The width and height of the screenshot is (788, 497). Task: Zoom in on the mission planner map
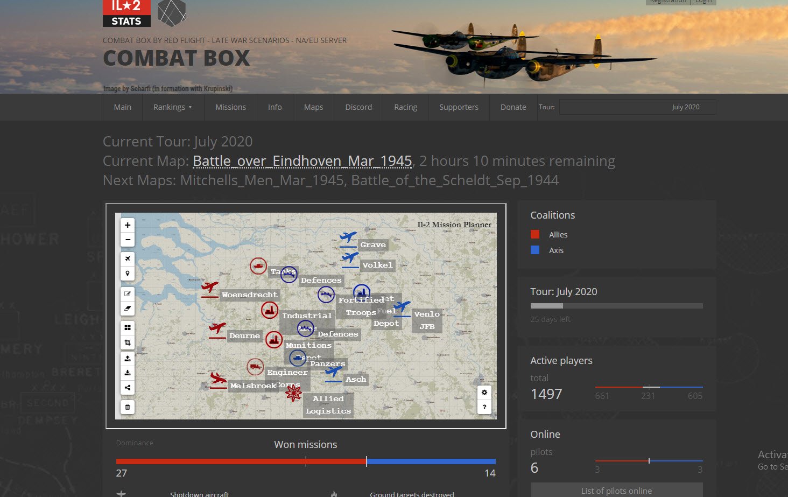coord(128,225)
